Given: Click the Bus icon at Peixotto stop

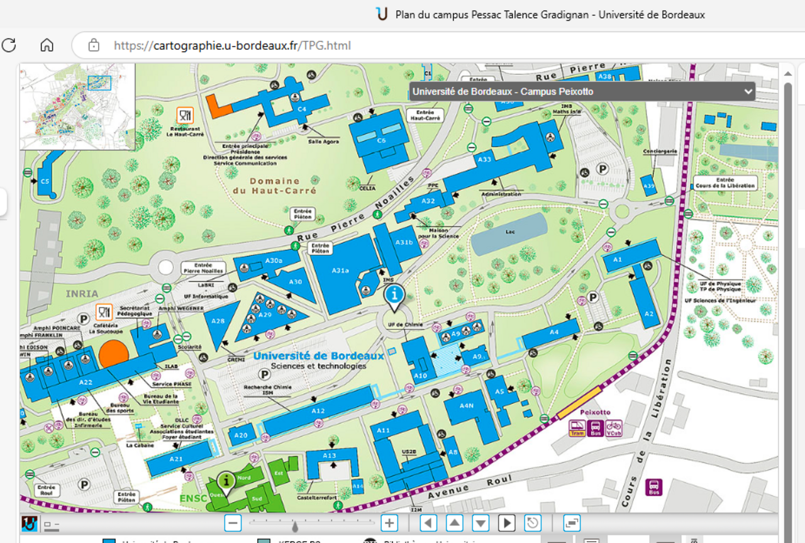Looking at the screenshot, I should coord(595,428).
